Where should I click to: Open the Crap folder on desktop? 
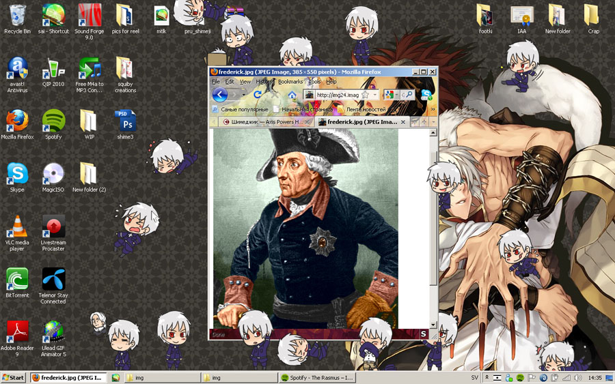coord(593,18)
